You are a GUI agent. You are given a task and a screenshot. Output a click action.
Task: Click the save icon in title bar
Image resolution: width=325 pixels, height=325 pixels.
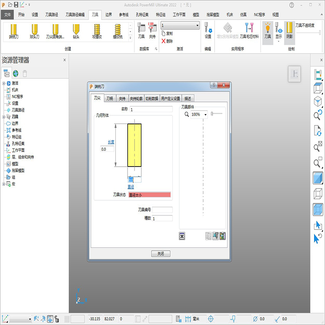[x=16, y=4]
